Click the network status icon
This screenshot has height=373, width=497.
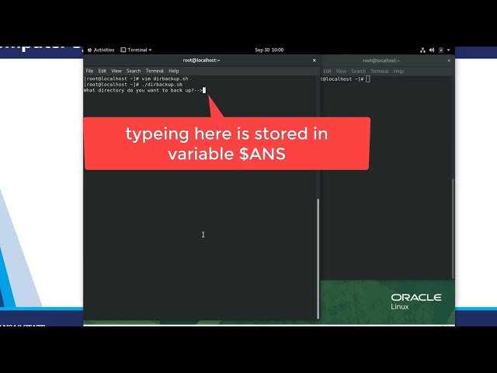422,50
